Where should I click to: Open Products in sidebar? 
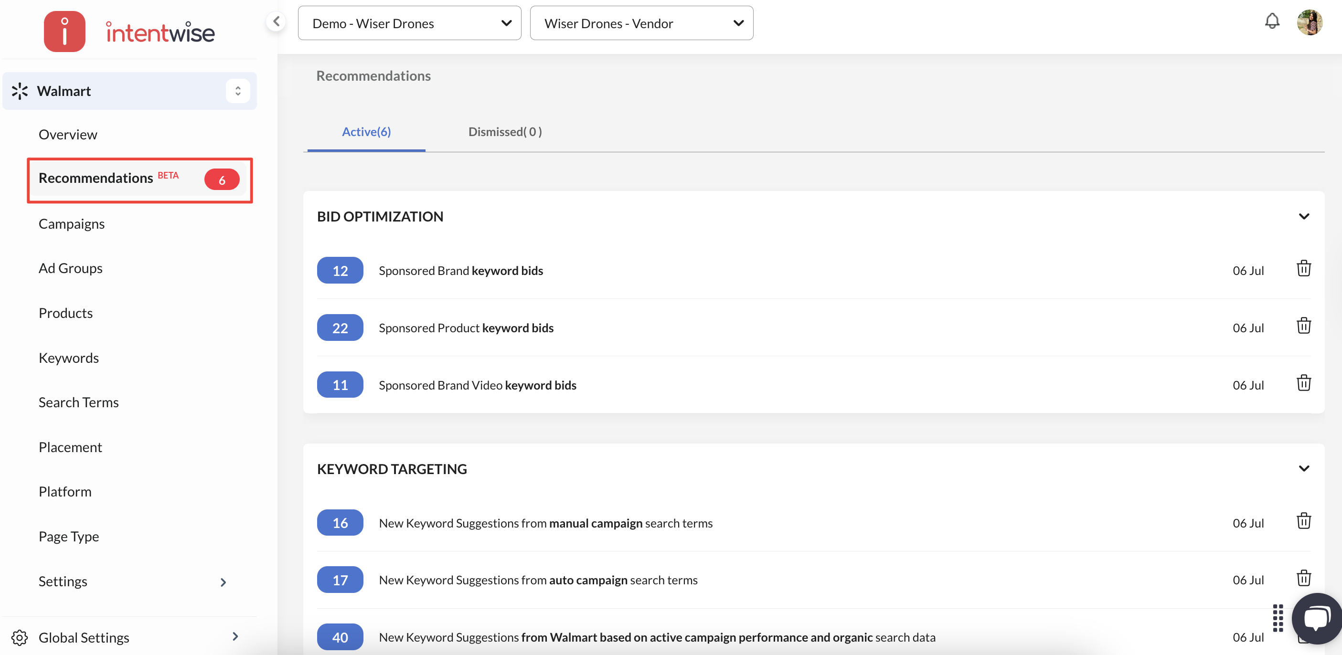tap(65, 313)
